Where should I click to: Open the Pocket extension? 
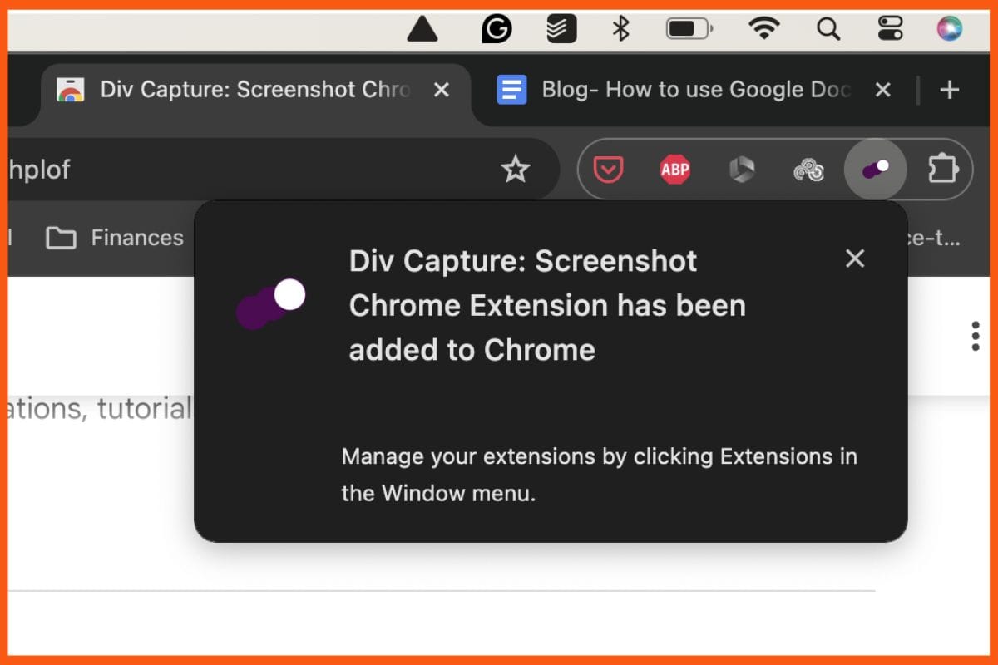608,170
